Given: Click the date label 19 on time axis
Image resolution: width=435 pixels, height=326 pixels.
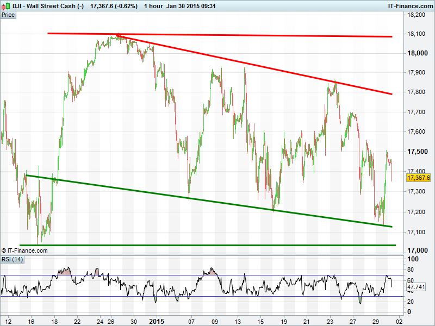Looking at the screenshot, I should pyautogui.click(x=283, y=322).
